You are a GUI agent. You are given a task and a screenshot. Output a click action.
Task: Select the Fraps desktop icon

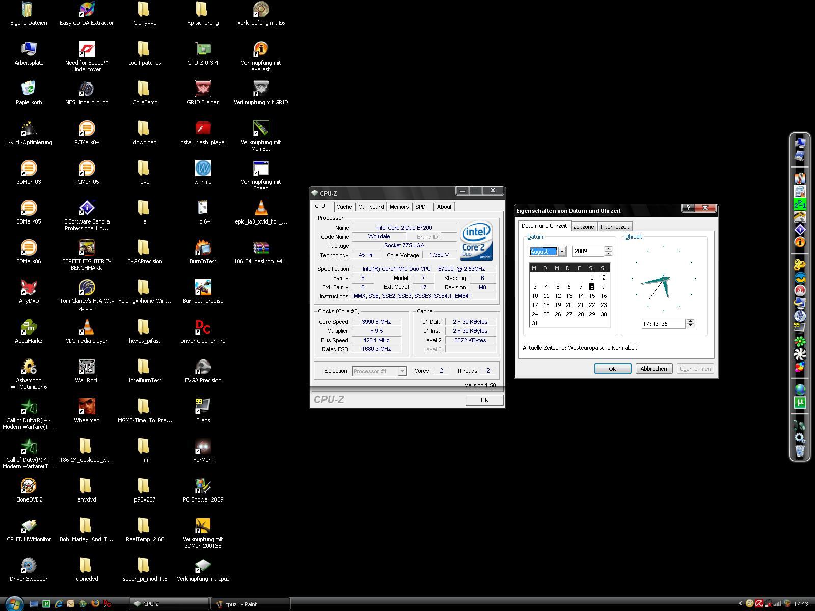pyautogui.click(x=203, y=410)
